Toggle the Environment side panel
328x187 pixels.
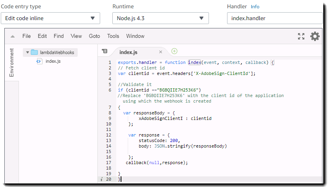click(11, 63)
